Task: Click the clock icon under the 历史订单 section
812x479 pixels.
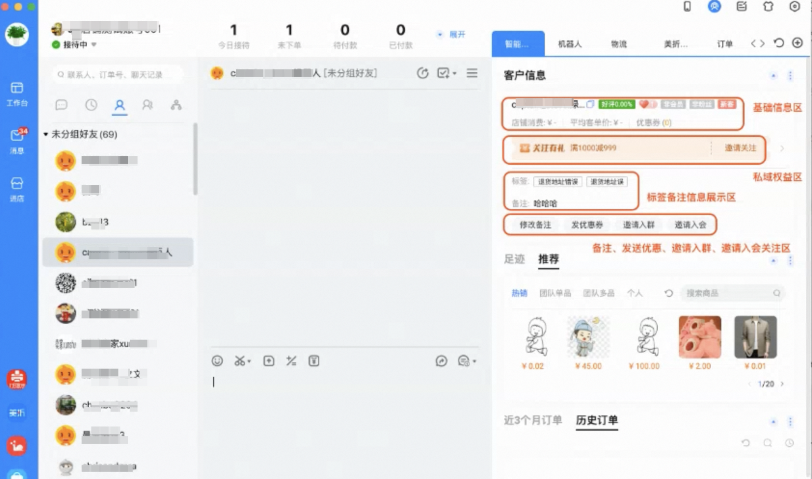Action: coord(789,443)
